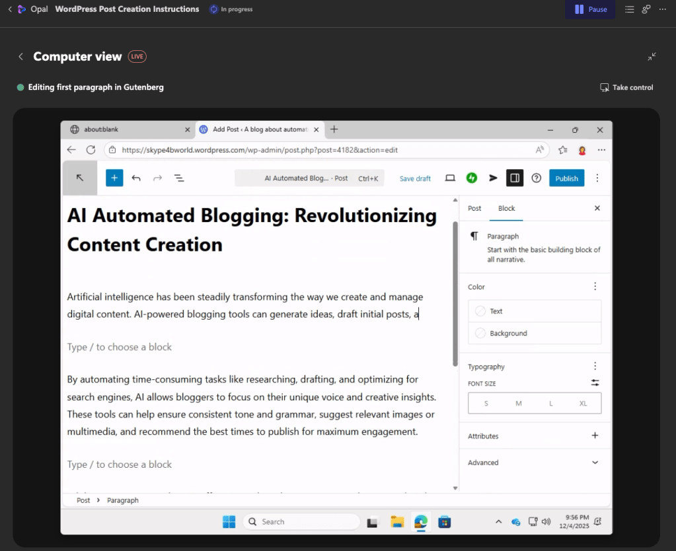
Task: Click the Windows taskbar Search box
Action: [x=301, y=521]
